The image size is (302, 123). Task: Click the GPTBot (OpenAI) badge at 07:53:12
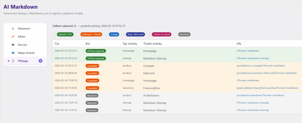pyautogui.click(x=96, y=58)
